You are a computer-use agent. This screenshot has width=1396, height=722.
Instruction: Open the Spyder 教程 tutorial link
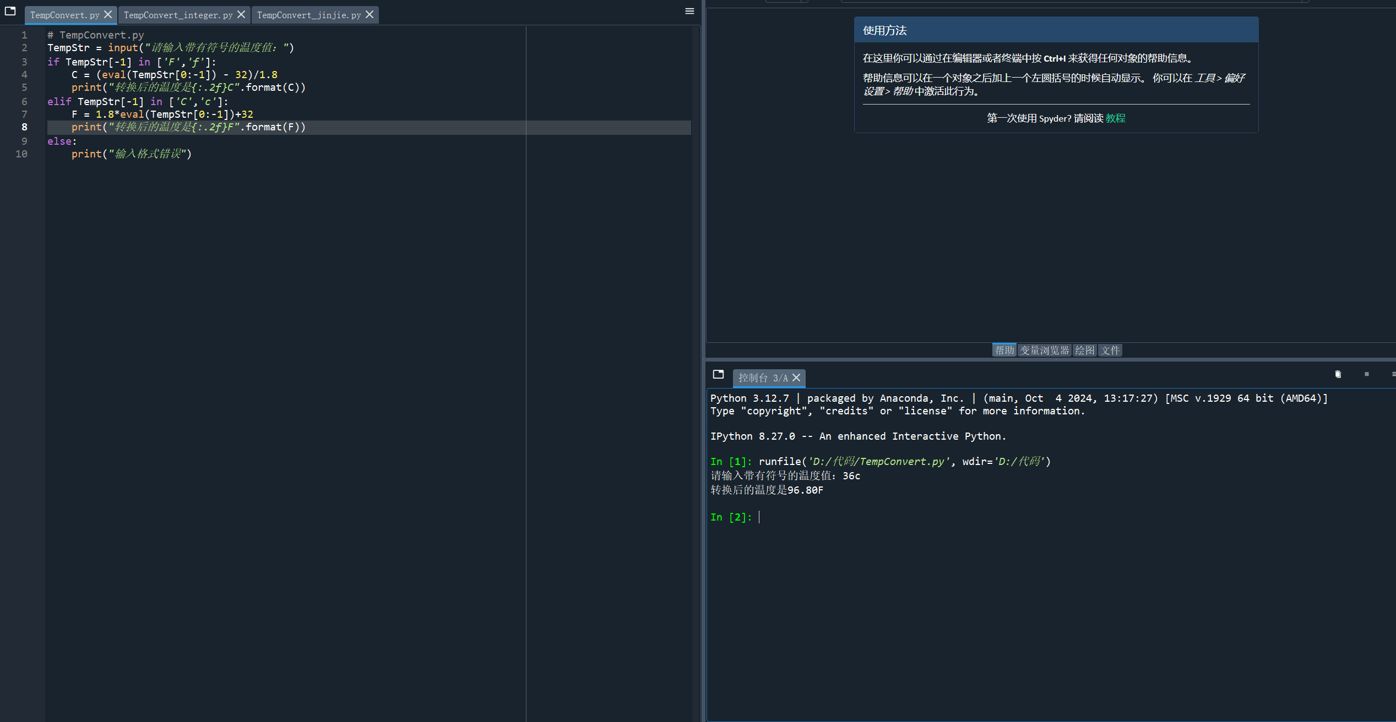(1115, 118)
